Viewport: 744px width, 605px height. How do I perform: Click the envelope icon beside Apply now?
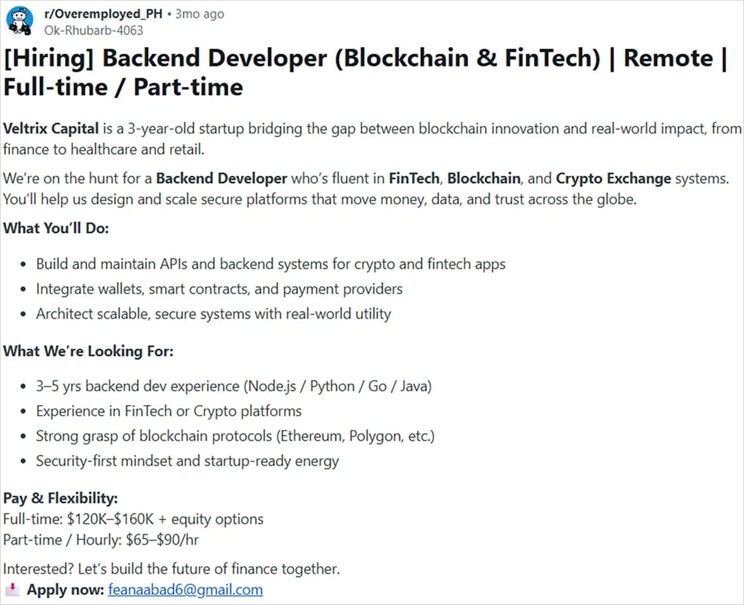coord(13,589)
